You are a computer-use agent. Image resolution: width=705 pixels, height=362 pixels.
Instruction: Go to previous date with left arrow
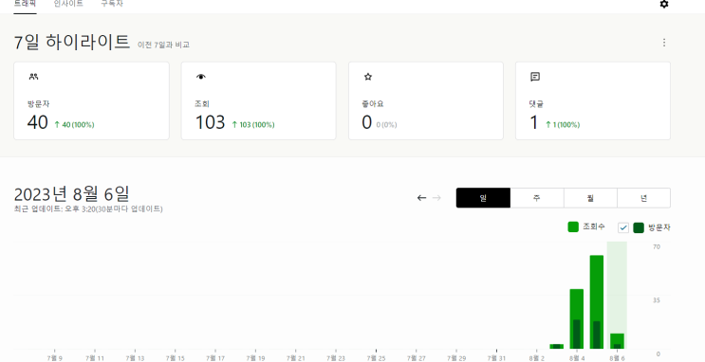[x=421, y=198]
